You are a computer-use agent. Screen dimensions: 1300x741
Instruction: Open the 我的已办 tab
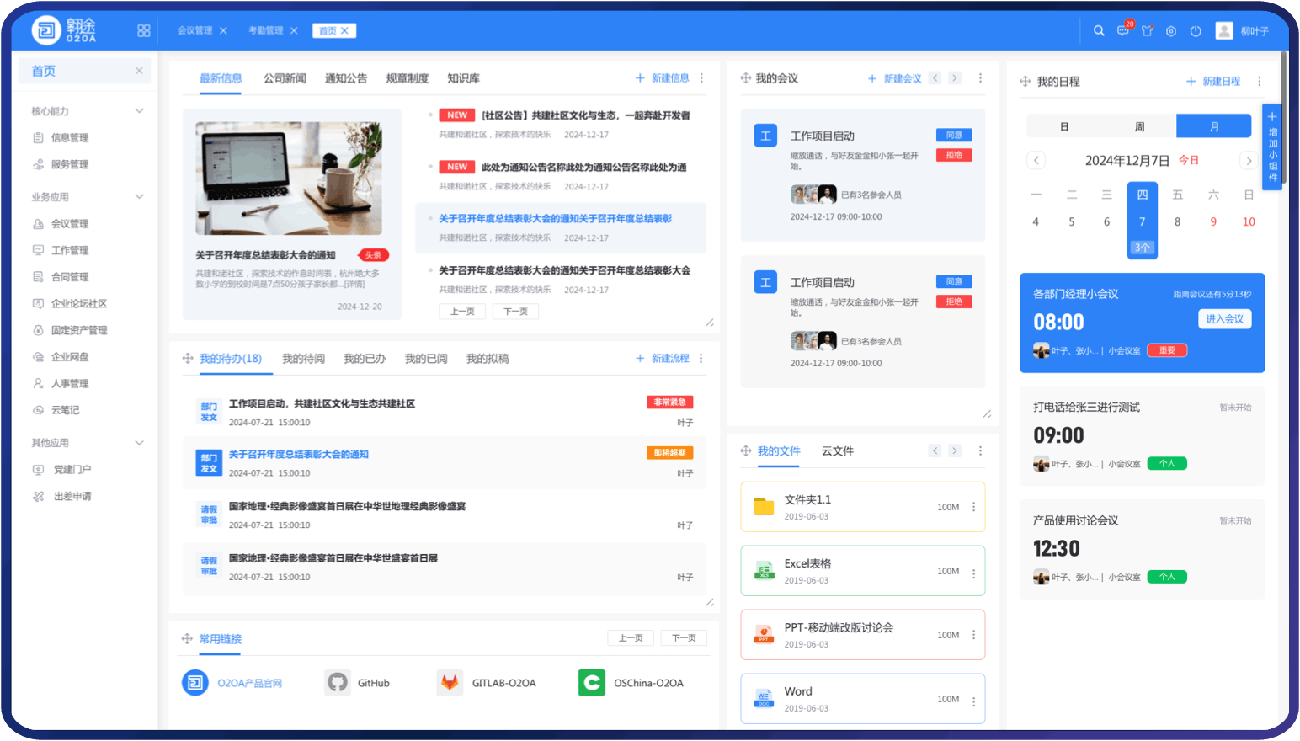365,359
